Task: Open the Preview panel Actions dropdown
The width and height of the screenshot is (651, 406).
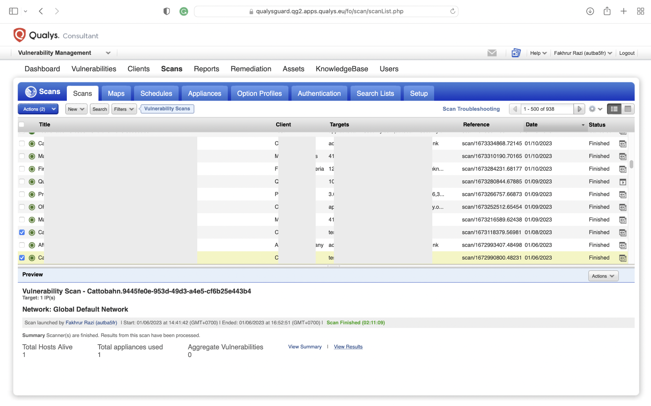Action: point(603,276)
